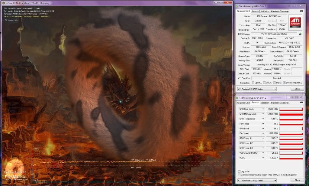Open the GPU Temp. #1 sensor dropdown
This screenshot has width=309, height=186.
coord(263,138)
